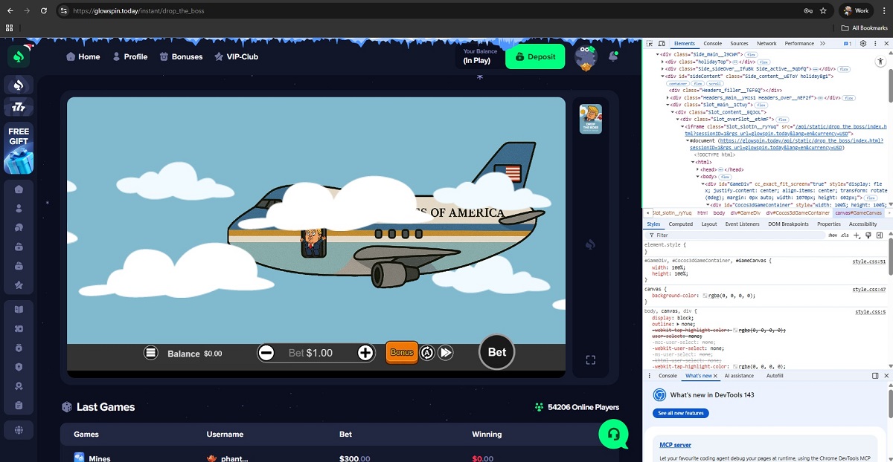
Task: Show more DevTools tabs chevron
Action: (822, 44)
